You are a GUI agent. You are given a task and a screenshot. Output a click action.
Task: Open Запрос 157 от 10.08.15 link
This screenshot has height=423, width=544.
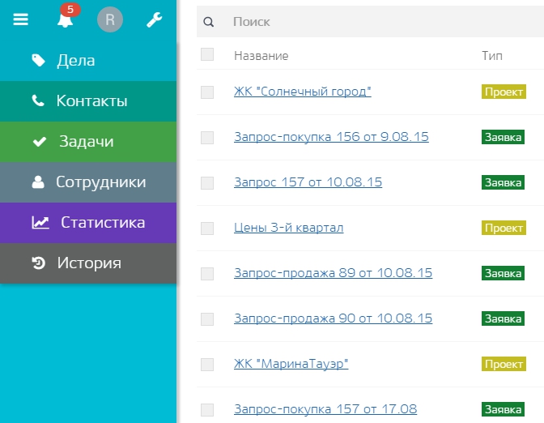tap(308, 182)
